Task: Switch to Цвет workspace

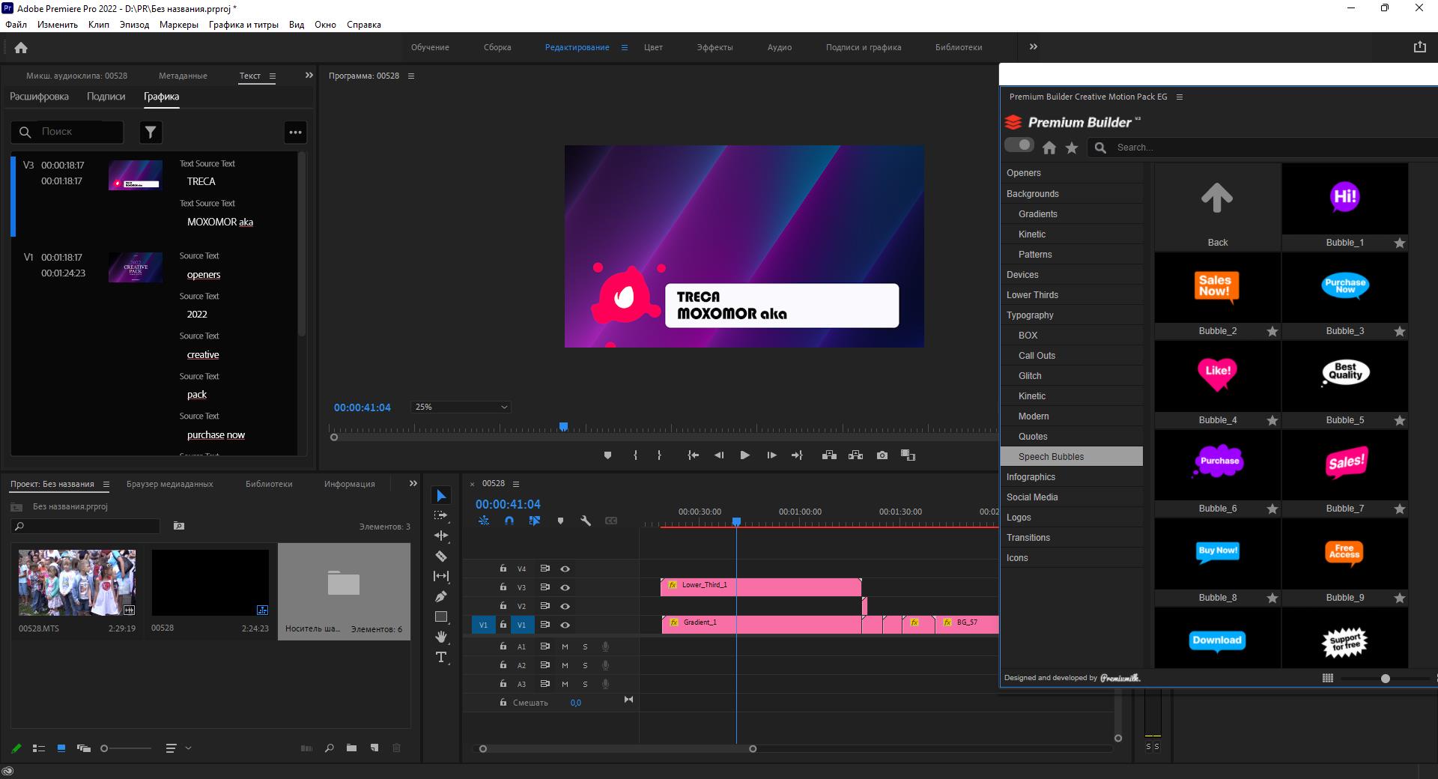Action: 653,47
